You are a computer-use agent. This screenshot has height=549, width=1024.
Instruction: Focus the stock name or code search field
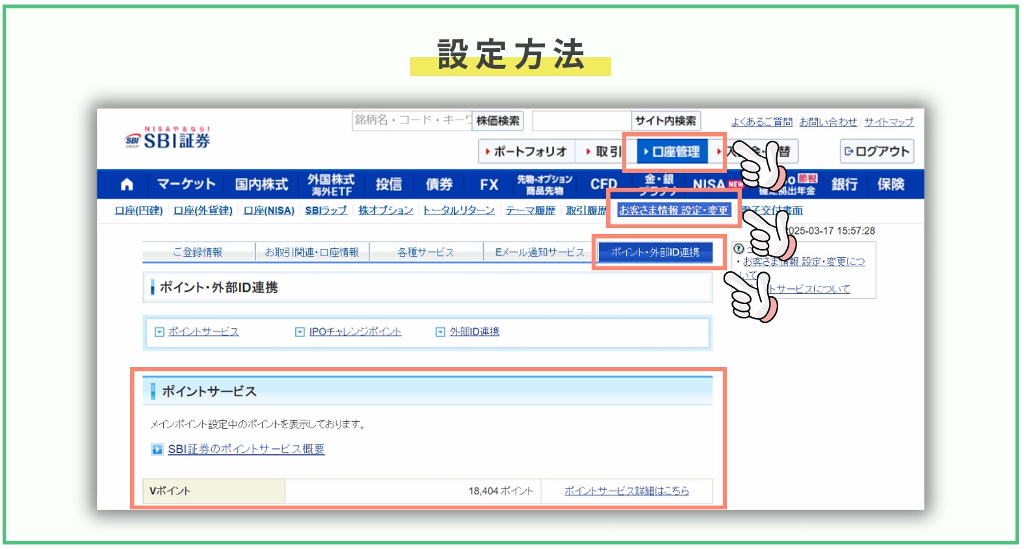[x=412, y=120]
